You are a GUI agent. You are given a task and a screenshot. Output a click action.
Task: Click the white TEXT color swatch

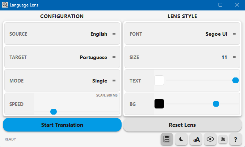(x=159, y=80)
